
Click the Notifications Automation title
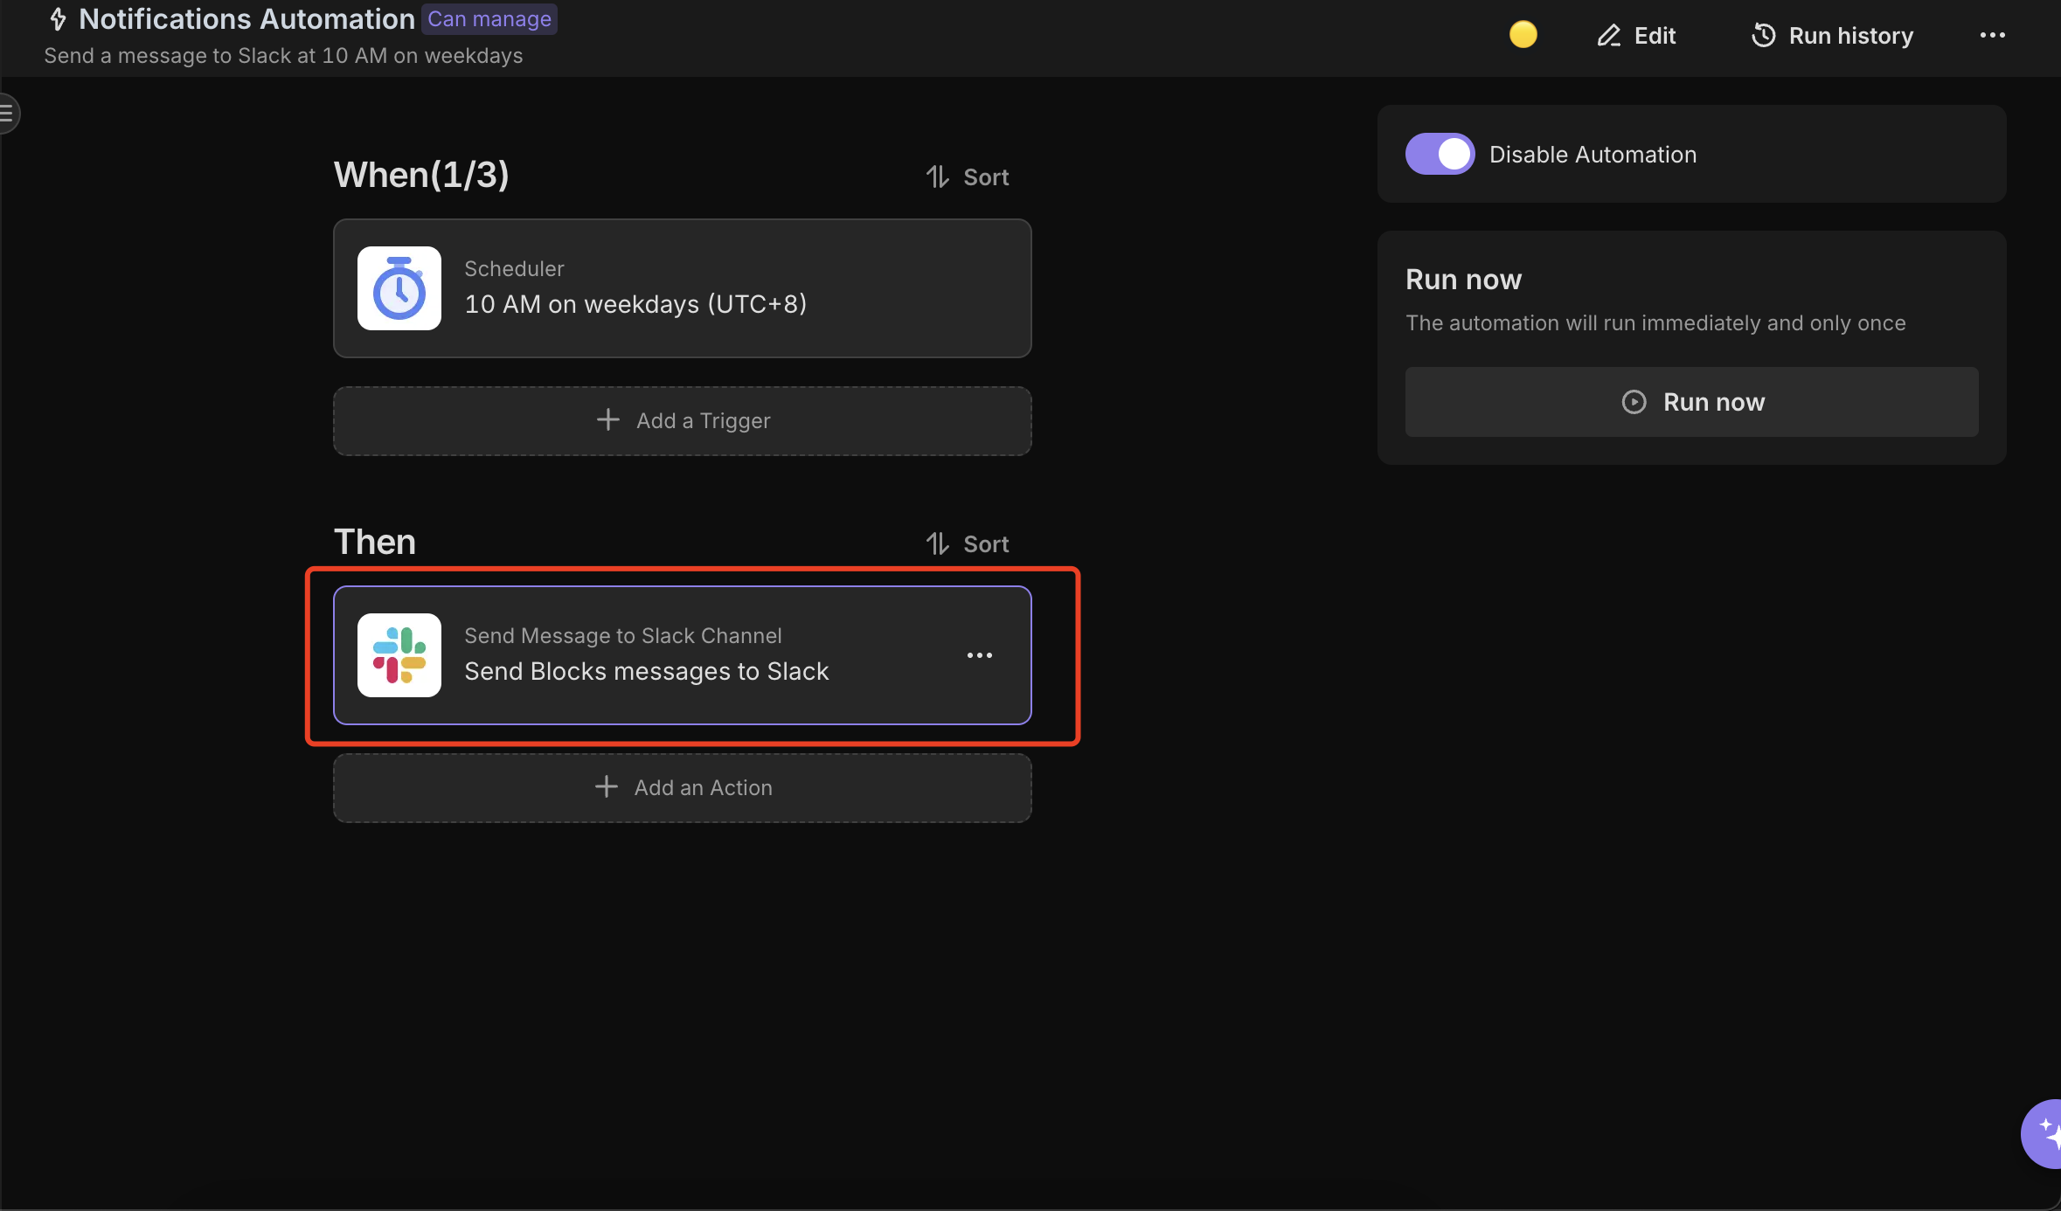click(246, 19)
